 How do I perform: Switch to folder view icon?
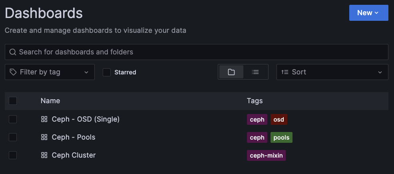click(x=231, y=72)
